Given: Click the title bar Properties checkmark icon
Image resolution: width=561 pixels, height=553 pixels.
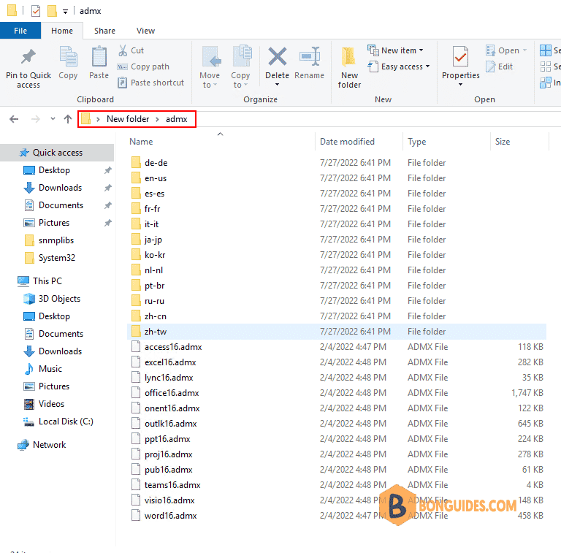Looking at the screenshot, I should (x=35, y=11).
